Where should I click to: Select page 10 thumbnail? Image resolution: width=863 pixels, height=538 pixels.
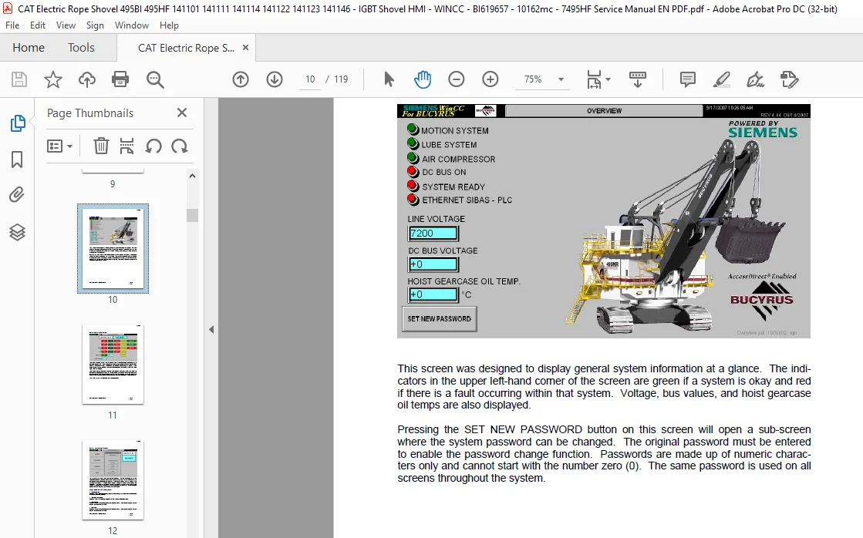pyautogui.click(x=113, y=248)
